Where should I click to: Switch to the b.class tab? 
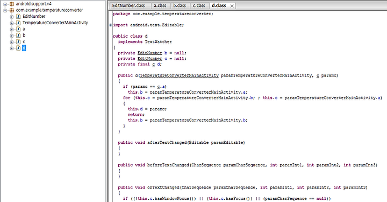click(x=180, y=5)
